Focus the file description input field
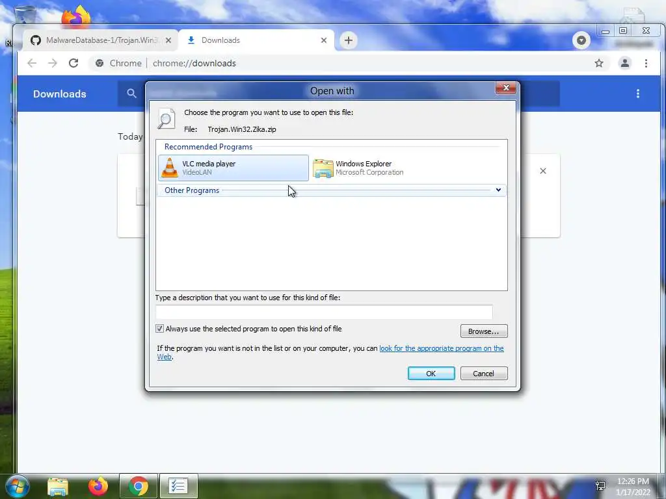Image resolution: width=666 pixels, height=499 pixels. click(x=324, y=312)
